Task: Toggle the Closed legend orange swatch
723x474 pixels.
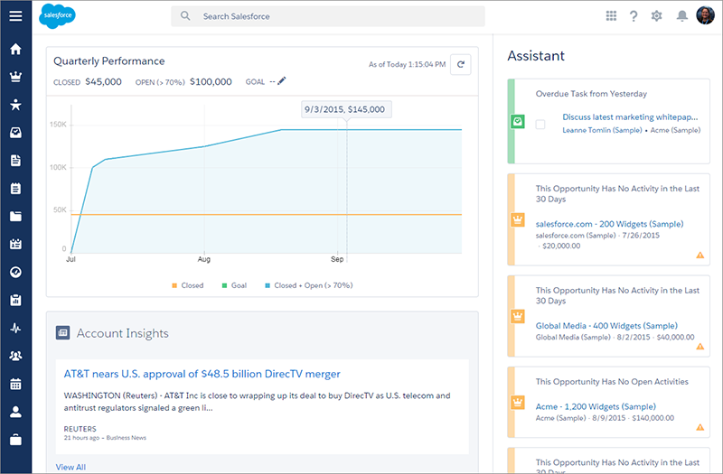Action: pos(174,285)
